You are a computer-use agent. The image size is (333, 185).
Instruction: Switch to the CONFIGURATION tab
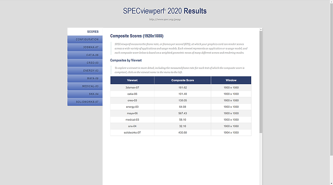(85, 39)
